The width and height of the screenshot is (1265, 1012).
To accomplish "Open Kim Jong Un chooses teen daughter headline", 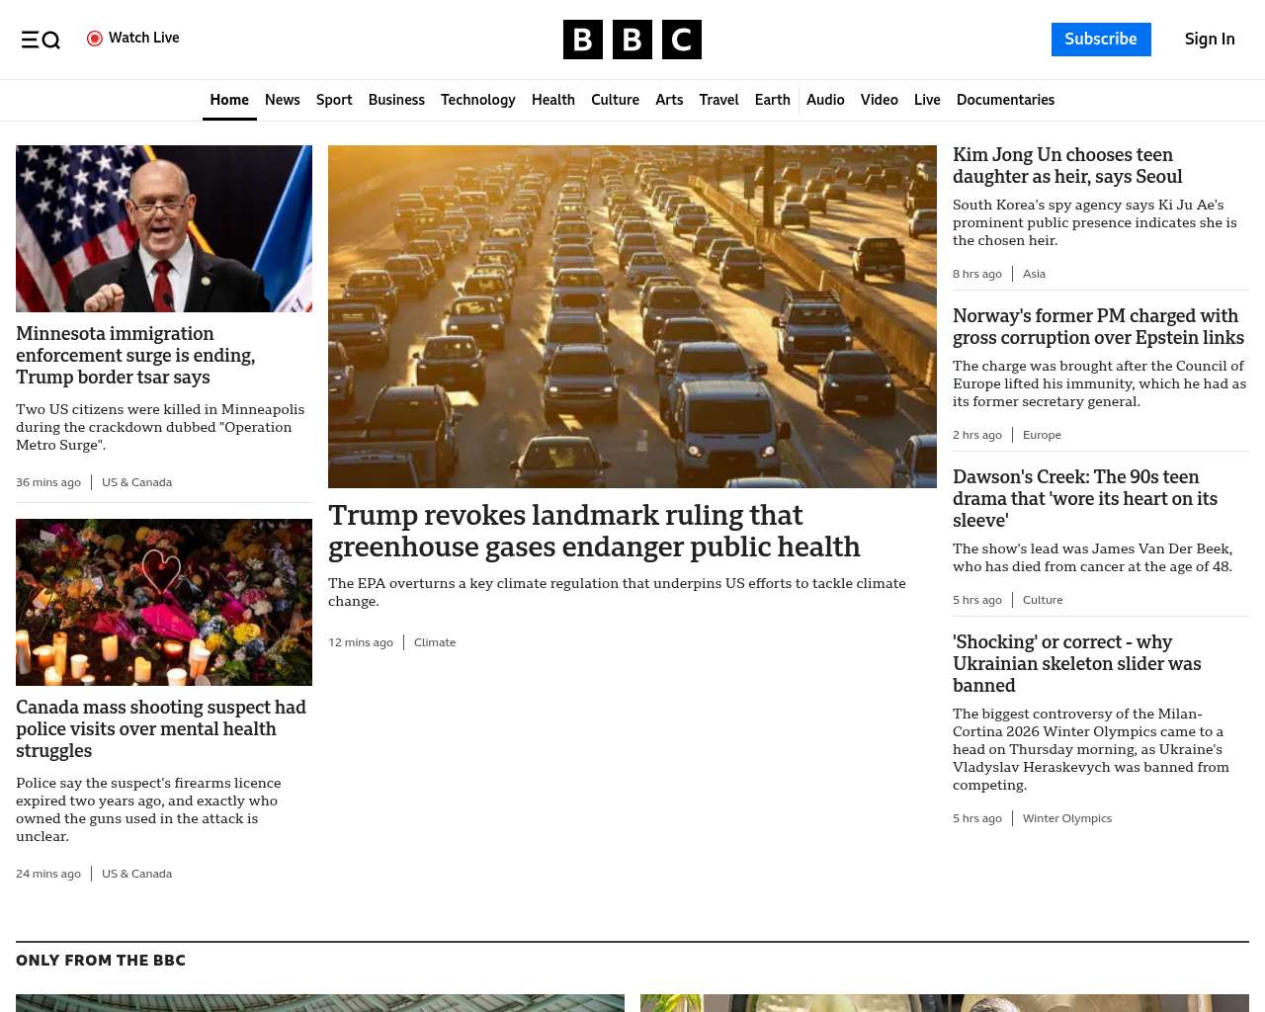I will point(1067,166).
